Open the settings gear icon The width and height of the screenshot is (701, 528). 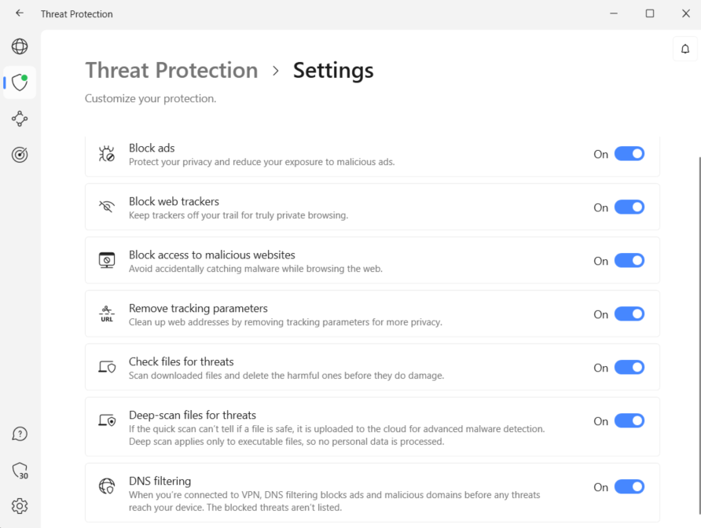tap(20, 506)
